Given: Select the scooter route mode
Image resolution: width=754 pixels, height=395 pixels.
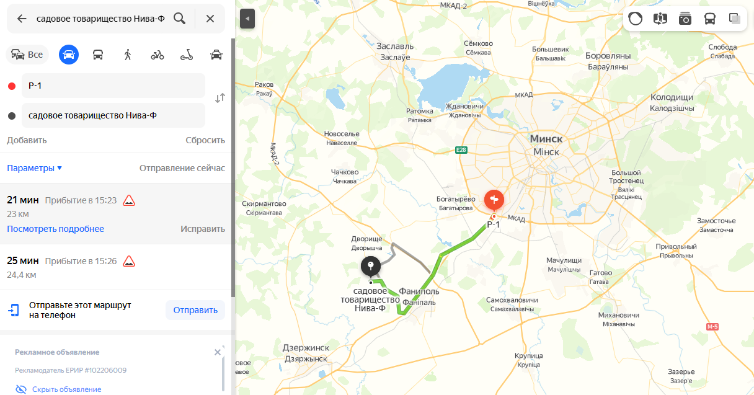Looking at the screenshot, I should [187, 55].
